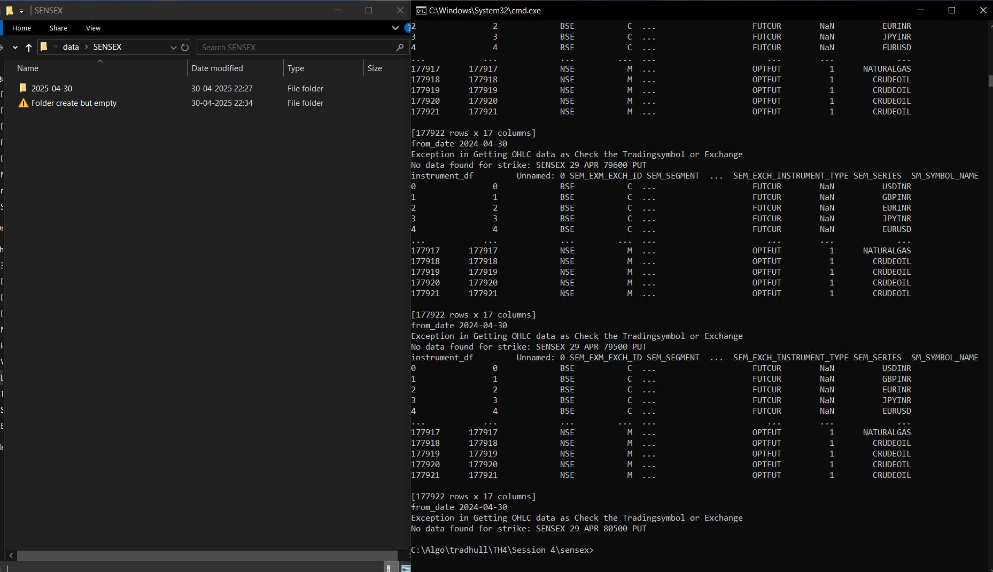
Task: Click 'File folder' type in the 2025-04-30 row
Action: (305, 88)
